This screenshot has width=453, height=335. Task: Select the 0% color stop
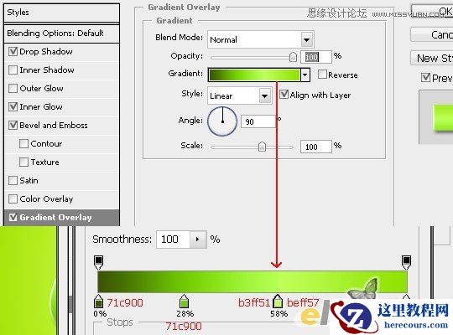pos(98,301)
